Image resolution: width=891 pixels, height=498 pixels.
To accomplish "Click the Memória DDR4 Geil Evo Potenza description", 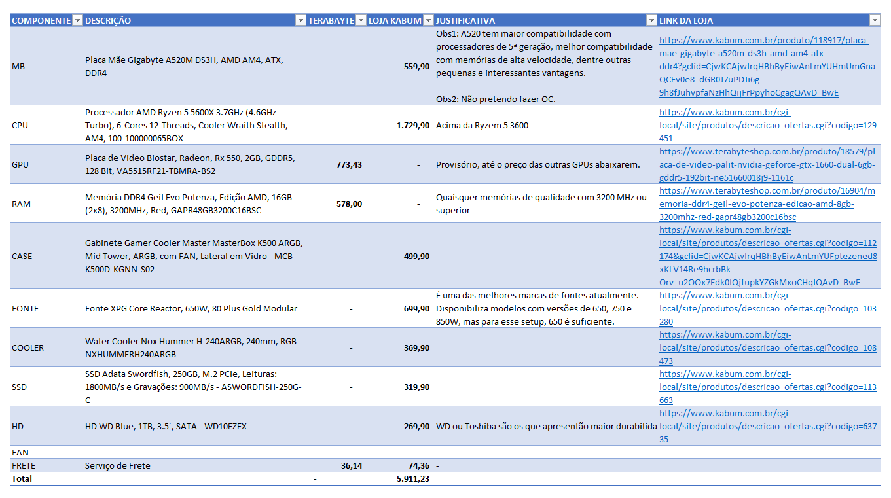I will tap(189, 204).
